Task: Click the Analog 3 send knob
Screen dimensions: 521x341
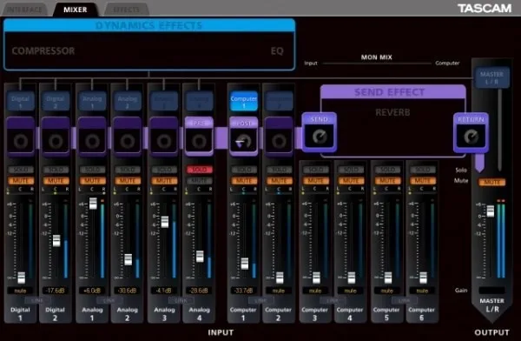Action: pos(164,141)
